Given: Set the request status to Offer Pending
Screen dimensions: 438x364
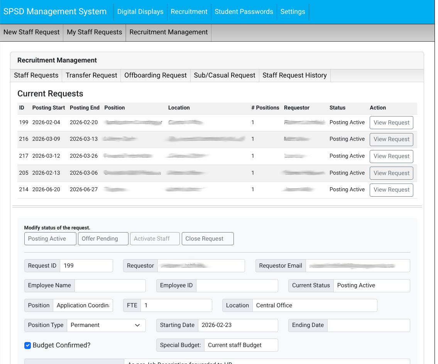Looking at the screenshot, I should [x=103, y=238].
